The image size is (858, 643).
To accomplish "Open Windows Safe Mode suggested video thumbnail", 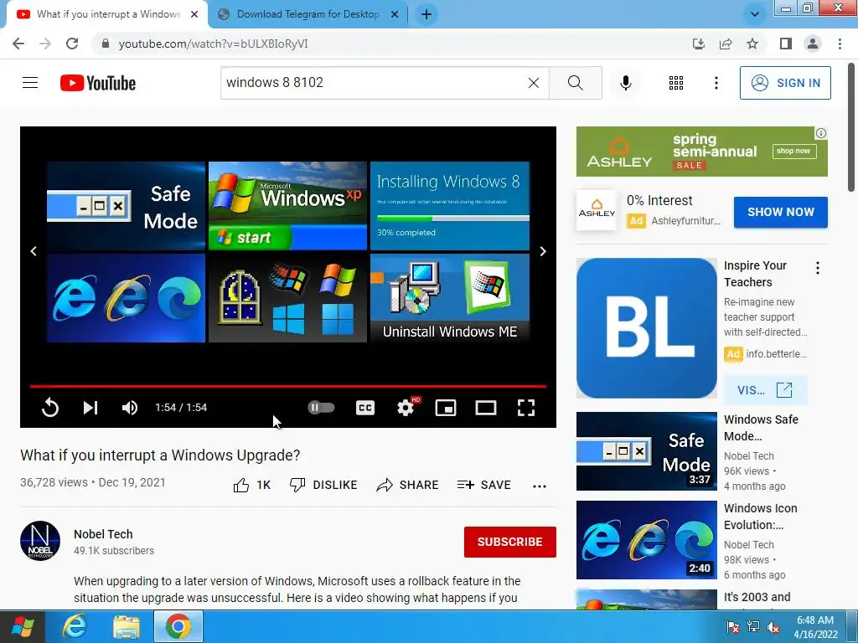I will click(x=646, y=451).
